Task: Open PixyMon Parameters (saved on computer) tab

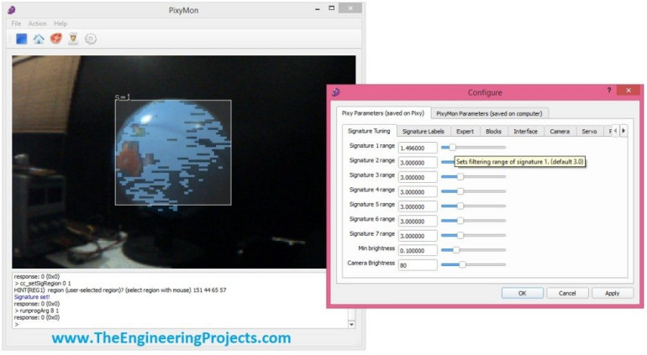Action: click(x=490, y=113)
